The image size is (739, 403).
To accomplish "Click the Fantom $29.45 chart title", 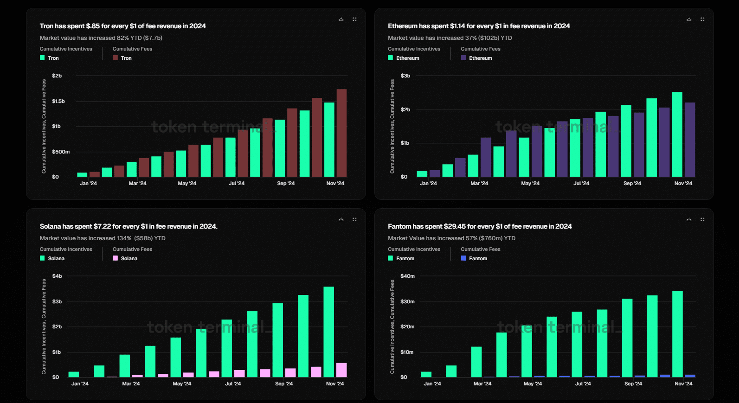I will click(480, 226).
